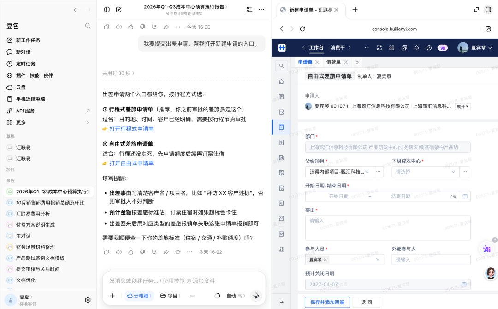Dislike the reply timestamped 今天 16:02

click(142, 252)
